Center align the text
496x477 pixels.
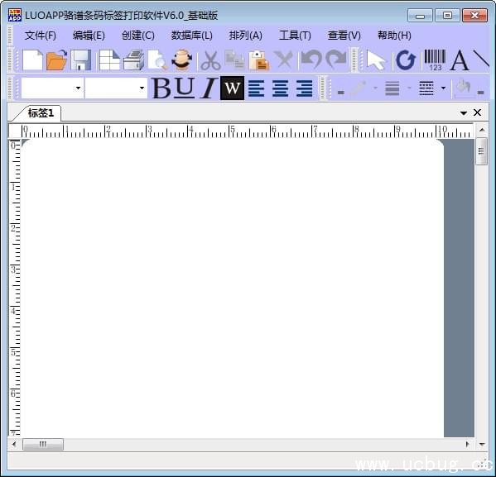coord(280,88)
